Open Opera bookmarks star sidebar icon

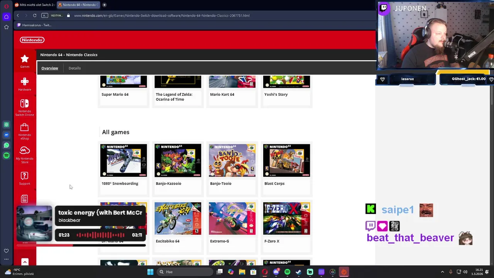tap(6, 27)
